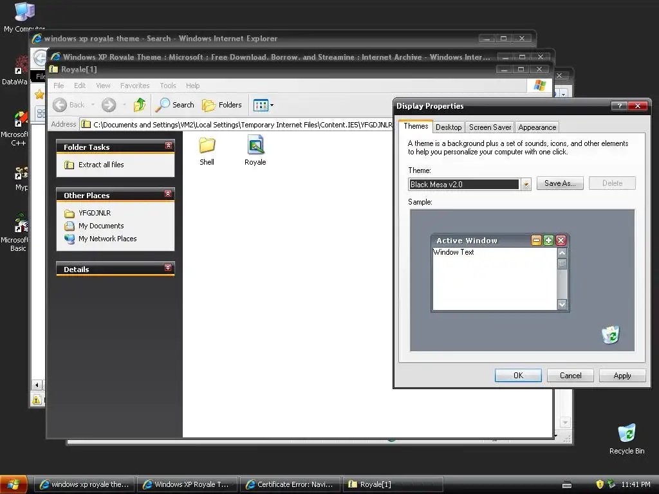Open the Theme dropdown list
Screen dimensions: 659x494
[526, 185]
